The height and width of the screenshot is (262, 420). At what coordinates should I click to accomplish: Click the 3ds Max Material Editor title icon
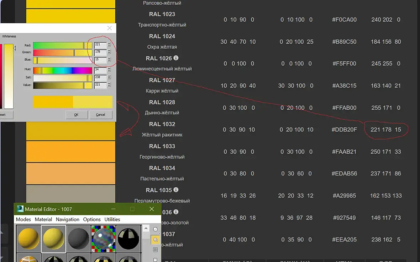[20, 209]
